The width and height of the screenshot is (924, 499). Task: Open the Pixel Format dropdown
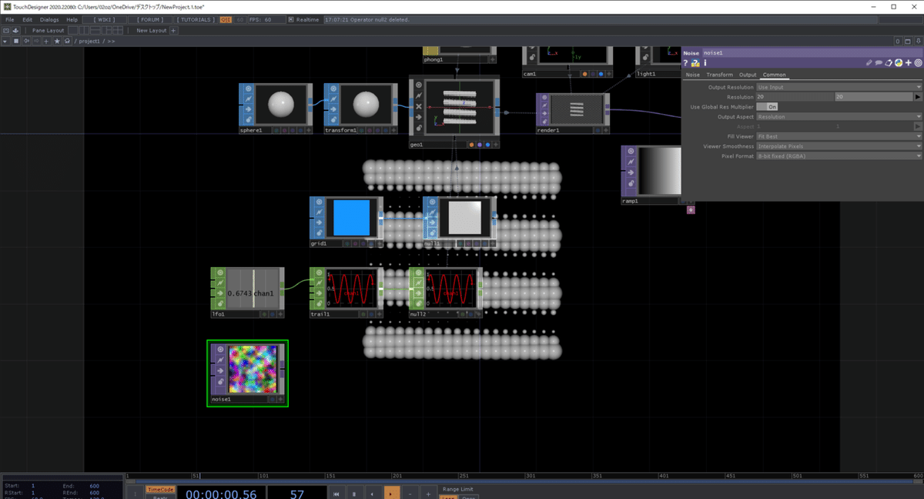[918, 156]
